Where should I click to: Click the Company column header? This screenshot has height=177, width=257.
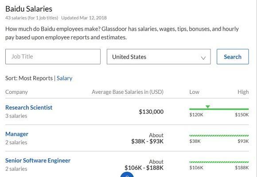click(16, 92)
